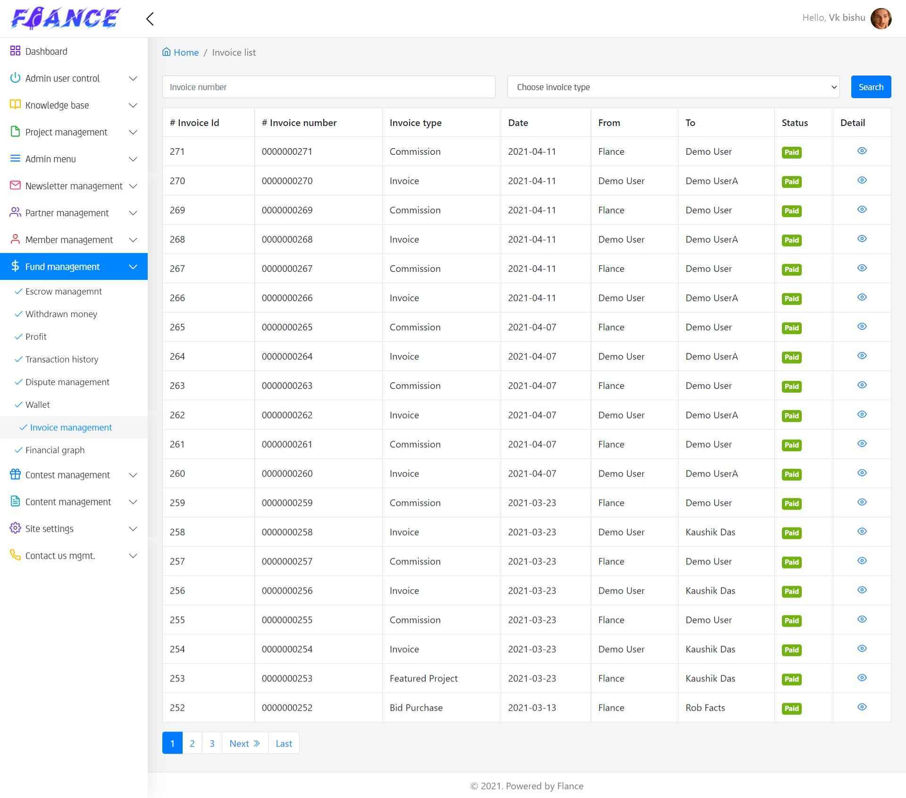Image resolution: width=906 pixels, height=798 pixels.
Task: View details of invoice 252
Action: pyautogui.click(x=862, y=707)
